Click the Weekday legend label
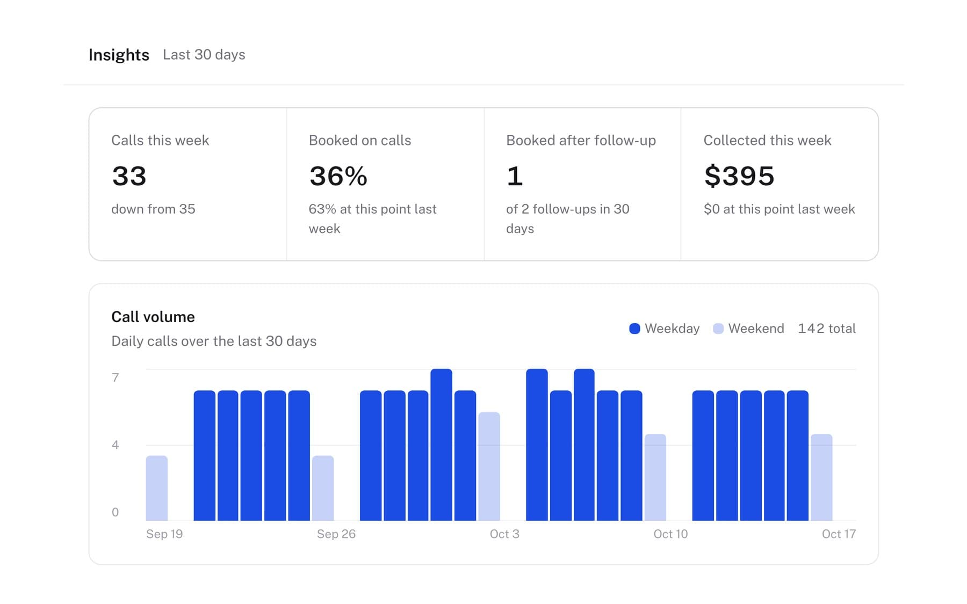The width and height of the screenshot is (967, 604). (672, 329)
